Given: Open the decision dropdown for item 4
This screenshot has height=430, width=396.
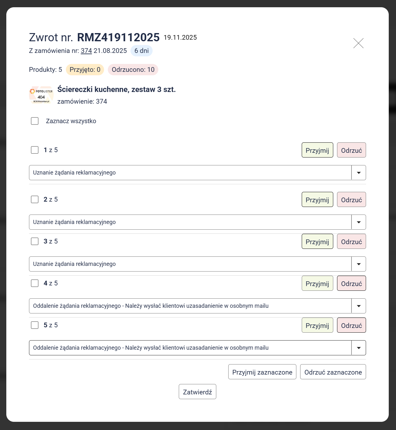Looking at the screenshot, I should [358, 306].
